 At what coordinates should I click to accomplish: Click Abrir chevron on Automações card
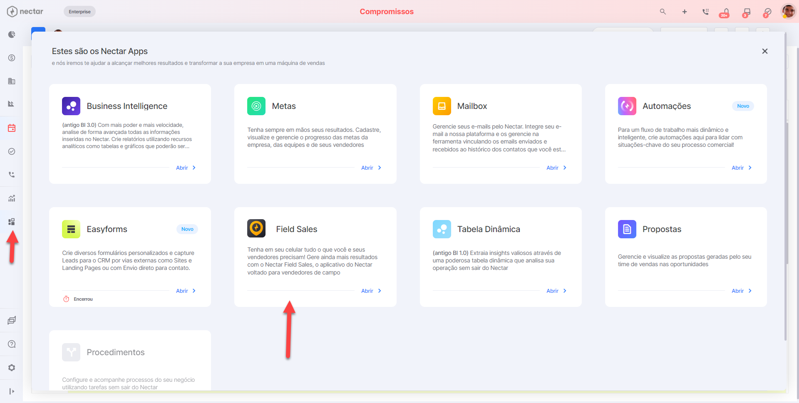(x=750, y=168)
